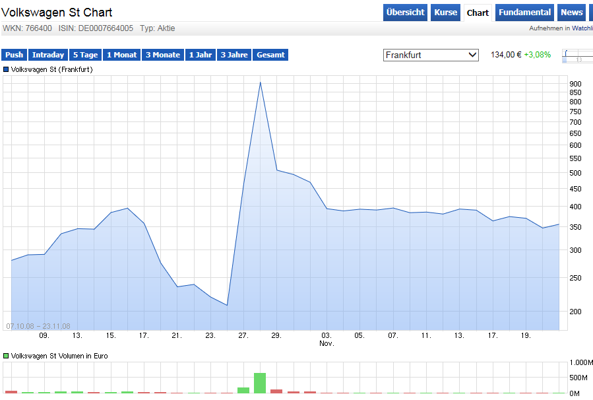Viewport: 593px width, 400px height.
Task: Select the Chart tab
Action: tap(478, 13)
